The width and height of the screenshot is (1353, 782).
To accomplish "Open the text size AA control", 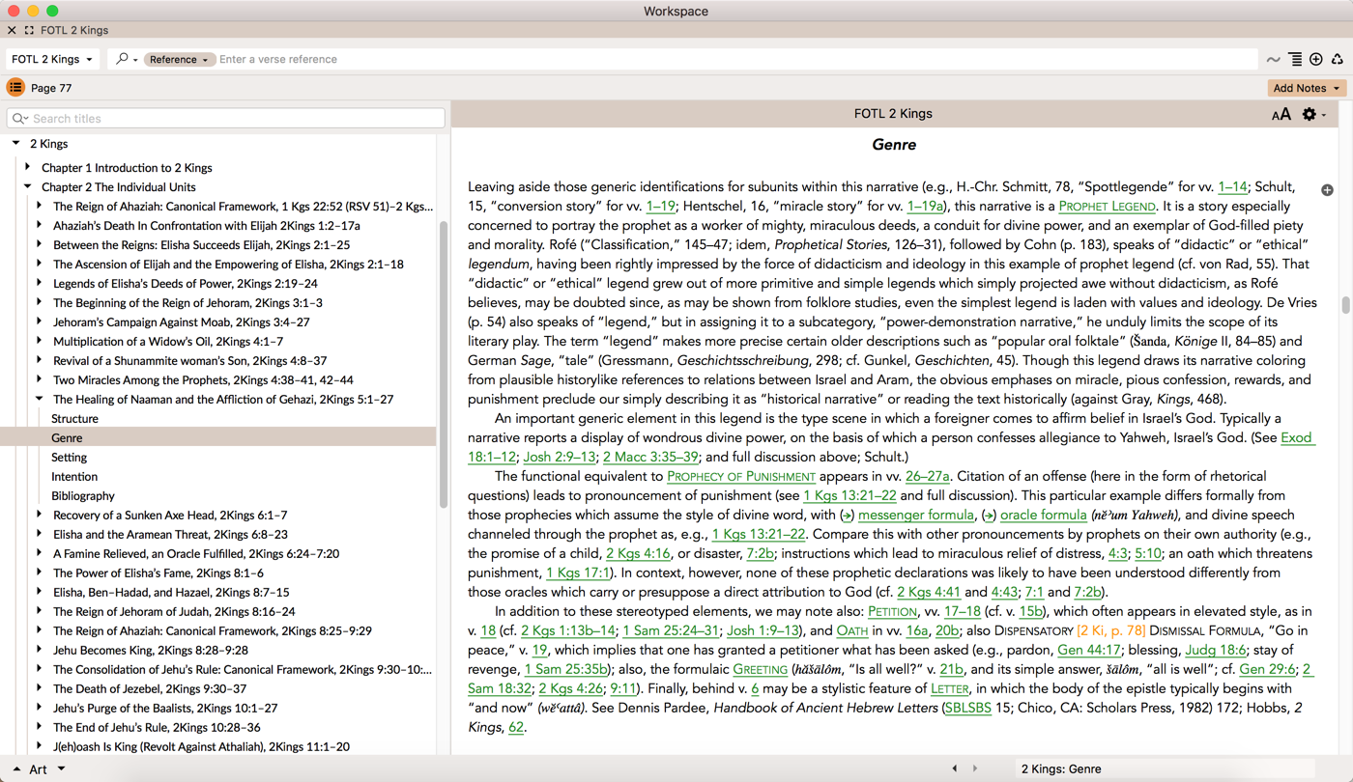I will click(1281, 115).
